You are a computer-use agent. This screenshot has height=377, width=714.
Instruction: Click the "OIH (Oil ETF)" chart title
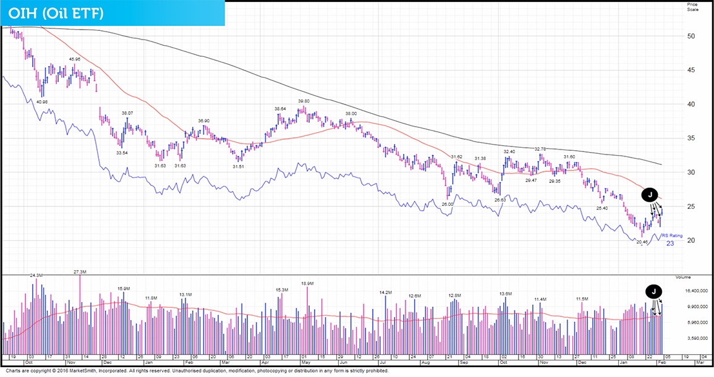pyautogui.click(x=56, y=13)
